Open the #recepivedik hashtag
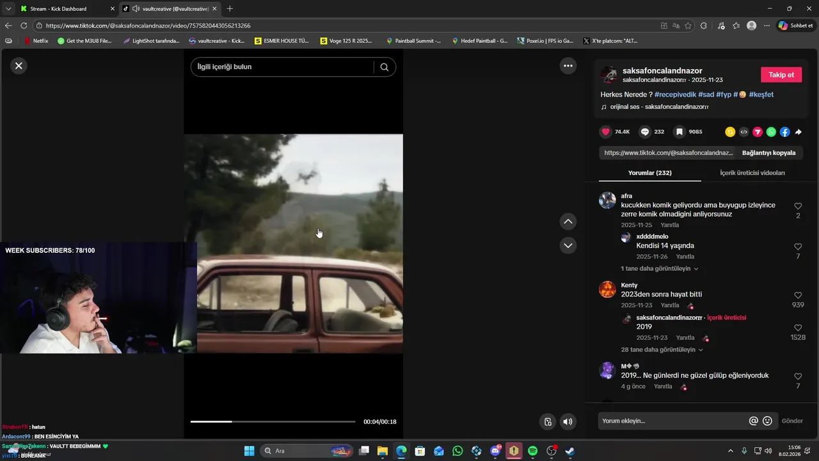The height and width of the screenshot is (461, 819). (675, 95)
